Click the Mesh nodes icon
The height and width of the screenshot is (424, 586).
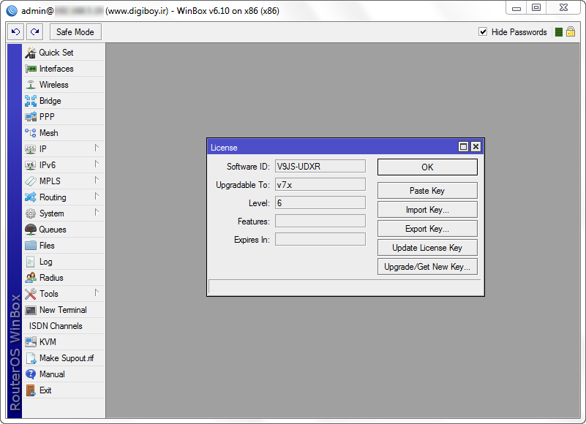click(31, 133)
